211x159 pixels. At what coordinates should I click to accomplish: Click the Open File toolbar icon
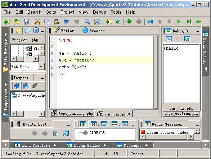click(17, 22)
